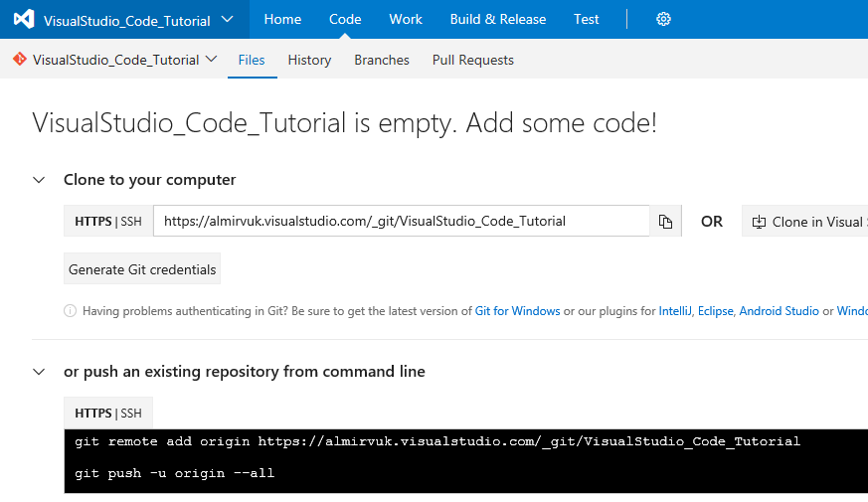Click the git remote add origin command line

(x=437, y=441)
